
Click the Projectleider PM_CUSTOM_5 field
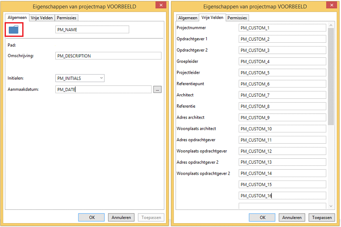(x=282, y=73)
